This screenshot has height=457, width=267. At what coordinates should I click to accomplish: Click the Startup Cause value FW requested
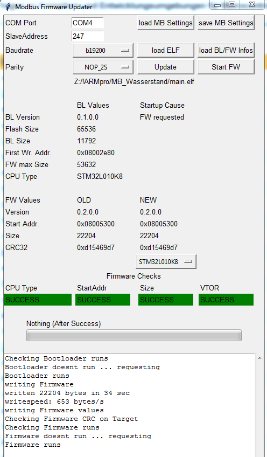click(x=162, y=117)
